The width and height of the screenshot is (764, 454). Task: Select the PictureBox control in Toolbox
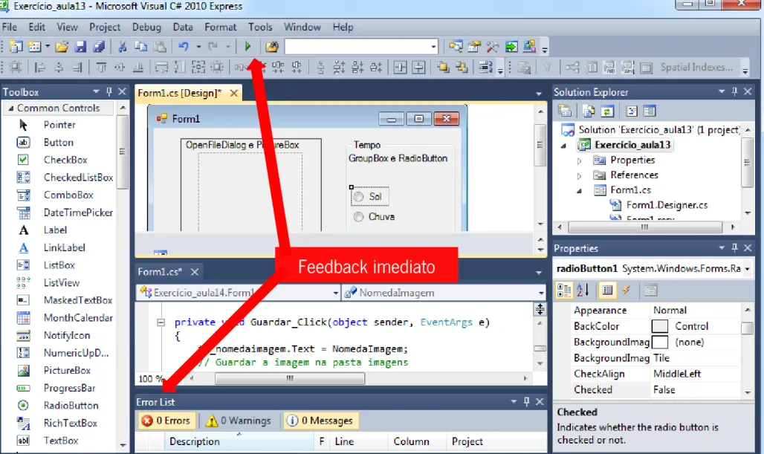[67, 370]
